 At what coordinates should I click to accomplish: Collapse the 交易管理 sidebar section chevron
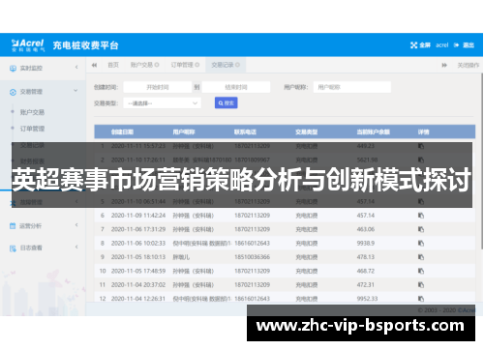pyautogui.click(x=76, y=91)
